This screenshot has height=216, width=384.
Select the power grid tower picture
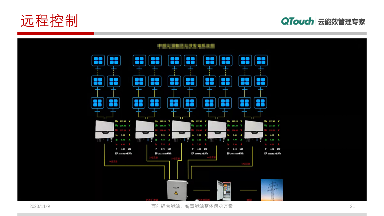coord(271,190)
